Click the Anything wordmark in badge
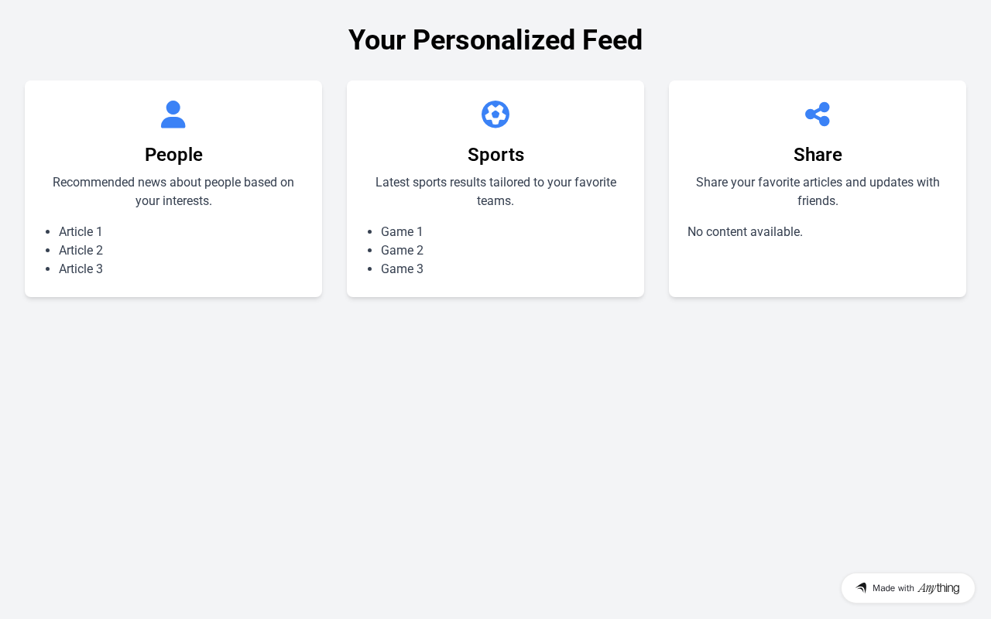The image size is (991, 619). [x=938, y=588]
